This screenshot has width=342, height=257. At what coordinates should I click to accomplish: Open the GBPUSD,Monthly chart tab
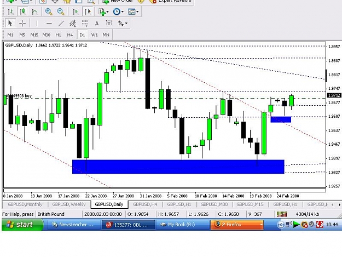click(x=25, y=204)
